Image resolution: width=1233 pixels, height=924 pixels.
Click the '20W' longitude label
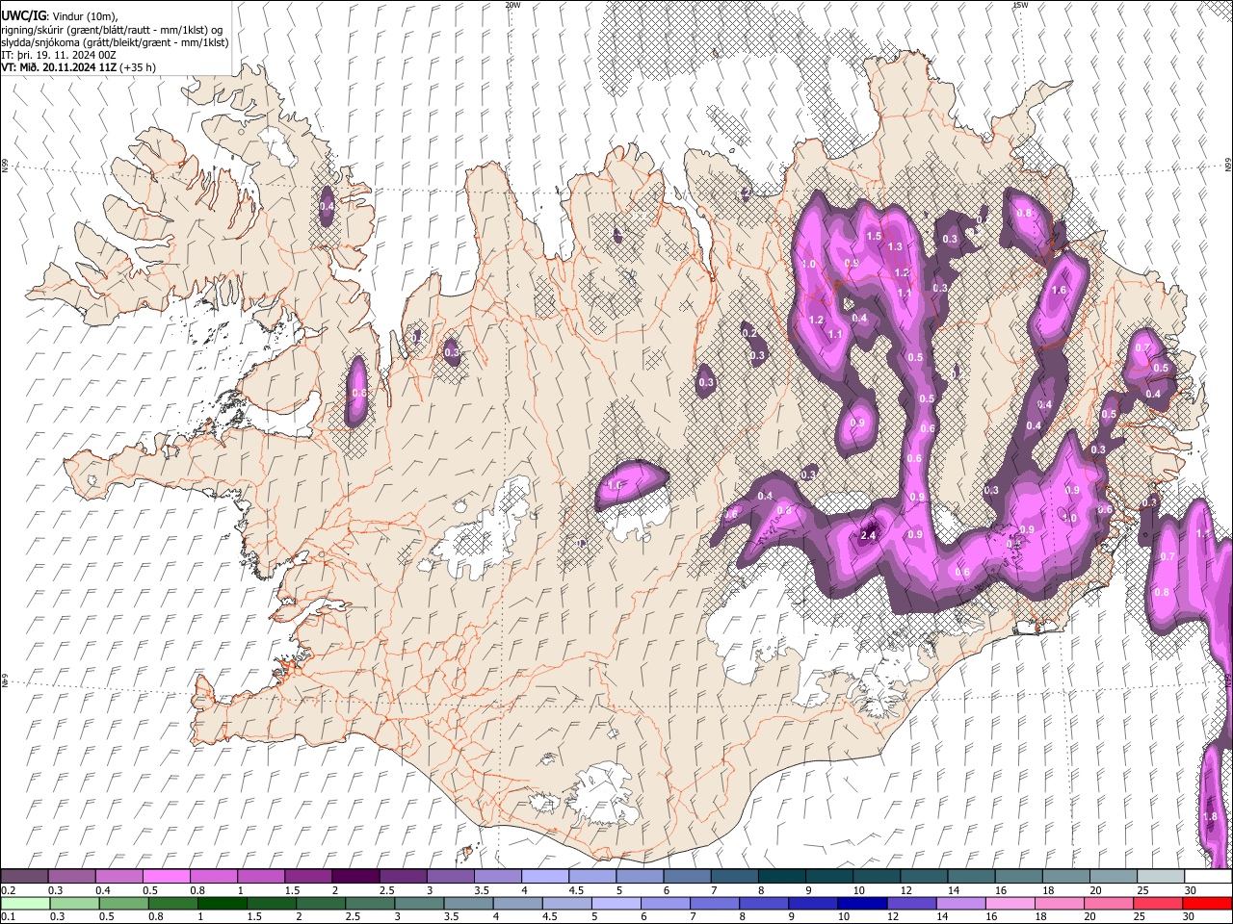pyautogui.click(x=512, y=5)
